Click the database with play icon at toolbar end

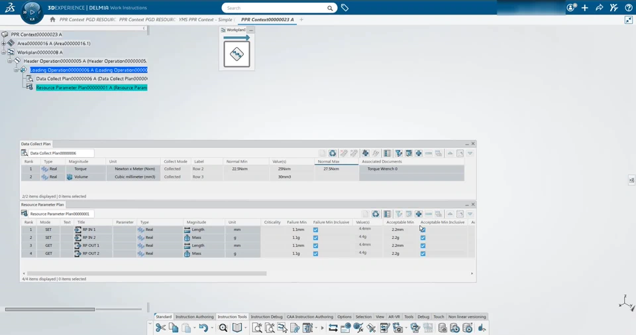tap(468, 328)
